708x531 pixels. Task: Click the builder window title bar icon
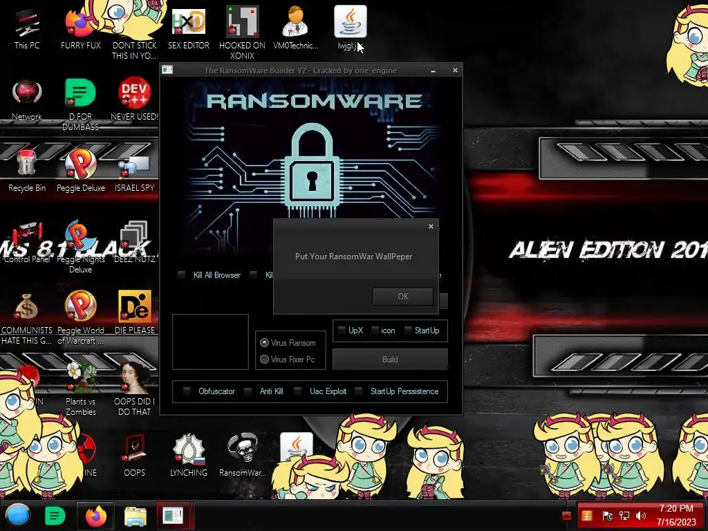point(167,70)
